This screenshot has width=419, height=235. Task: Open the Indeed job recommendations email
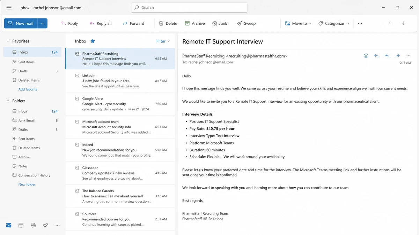point(120,150)
